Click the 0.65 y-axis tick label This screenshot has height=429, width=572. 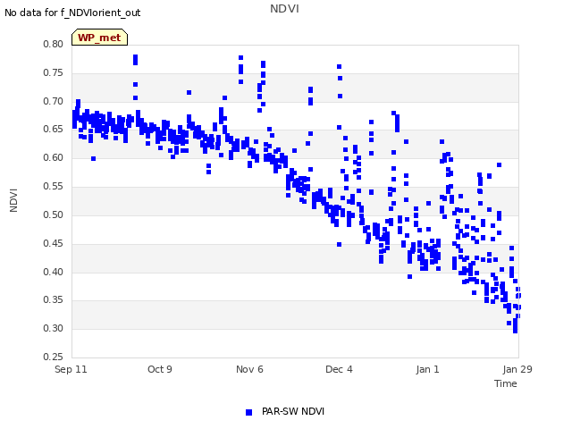tap(53, 129)
